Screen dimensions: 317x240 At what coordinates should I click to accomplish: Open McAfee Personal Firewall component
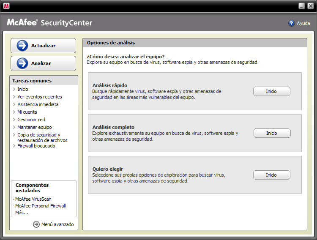pyautogui.click(x=40, y=206)
